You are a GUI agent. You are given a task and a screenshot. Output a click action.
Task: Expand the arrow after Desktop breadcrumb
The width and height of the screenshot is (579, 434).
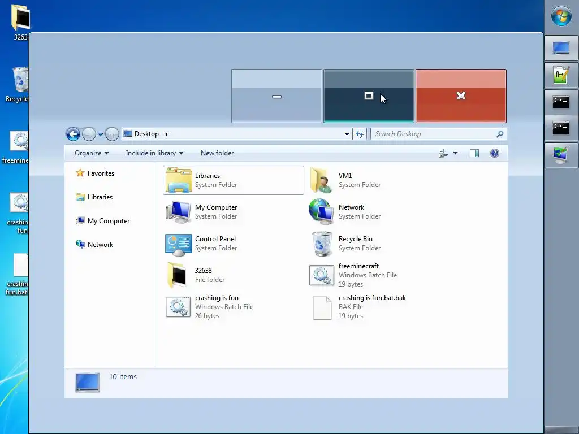pyautogui.click(x=167, y=134)
